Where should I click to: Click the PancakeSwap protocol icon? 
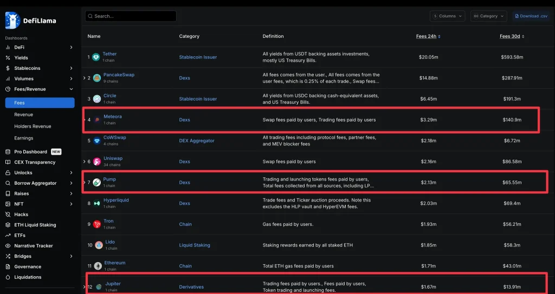(98, 78)
